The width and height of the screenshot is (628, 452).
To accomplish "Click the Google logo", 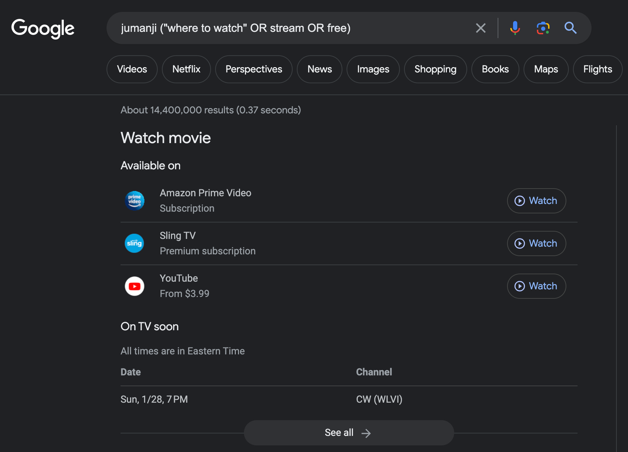I will [43, 28].
